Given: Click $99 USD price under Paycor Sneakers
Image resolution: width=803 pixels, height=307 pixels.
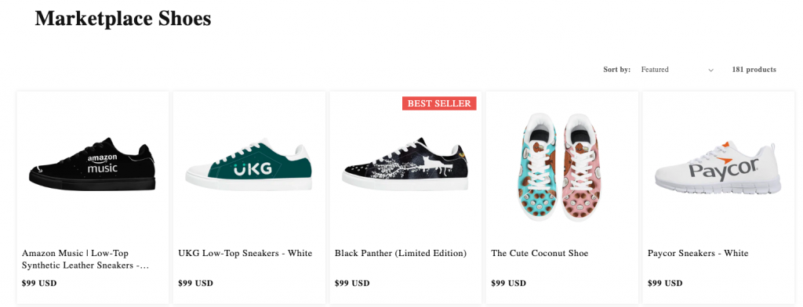Looking at the screenshot, I should (x=665, y=283).
